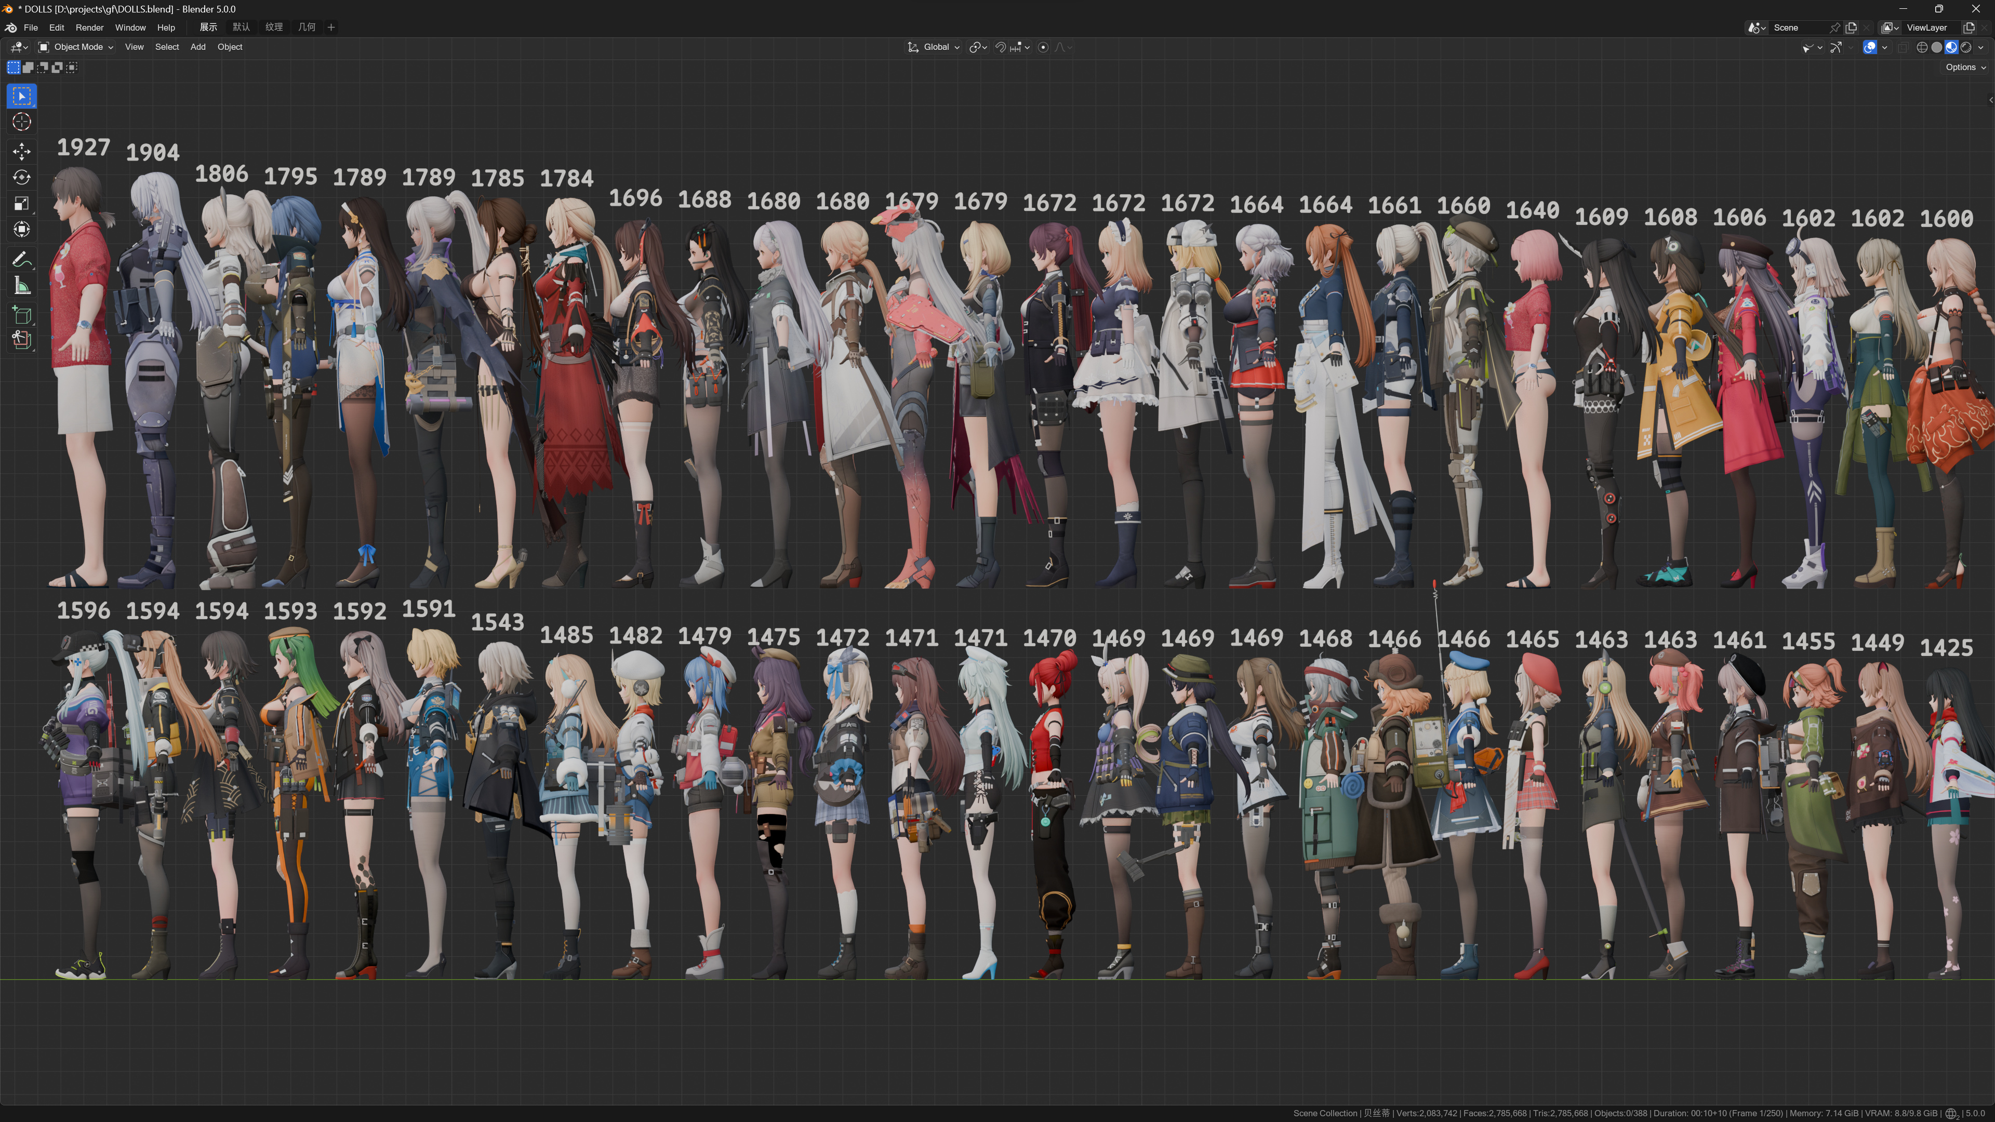Switch to wireframe viewport shading

pos(1921,47)
